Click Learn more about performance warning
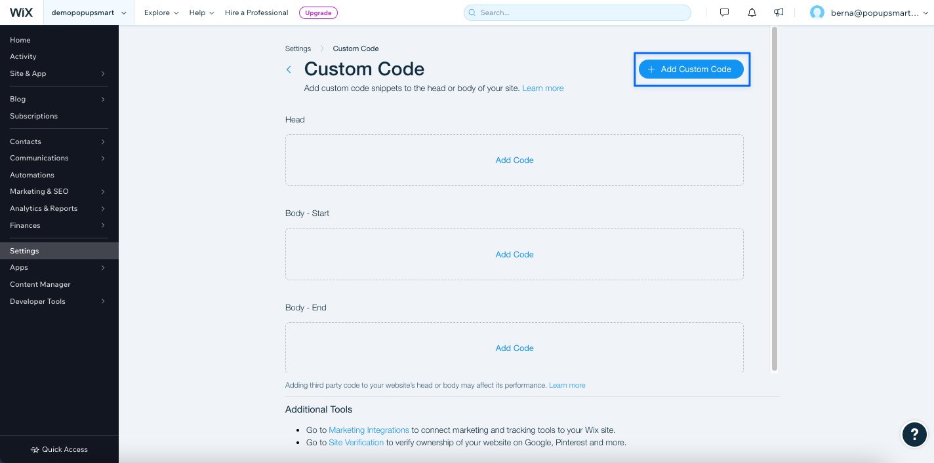Screen dimensions: 934x463 tap(567, 385)
